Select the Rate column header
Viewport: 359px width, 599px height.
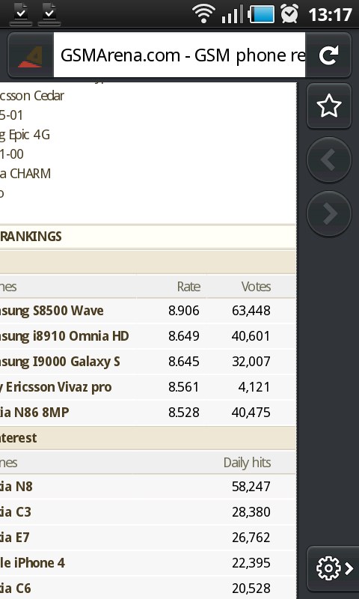point(188,287)
